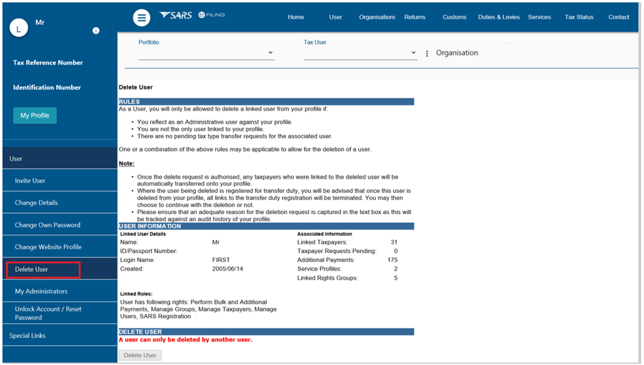Open the Home menu
This screenshot has width=644, height=365.
click(296, 17)
